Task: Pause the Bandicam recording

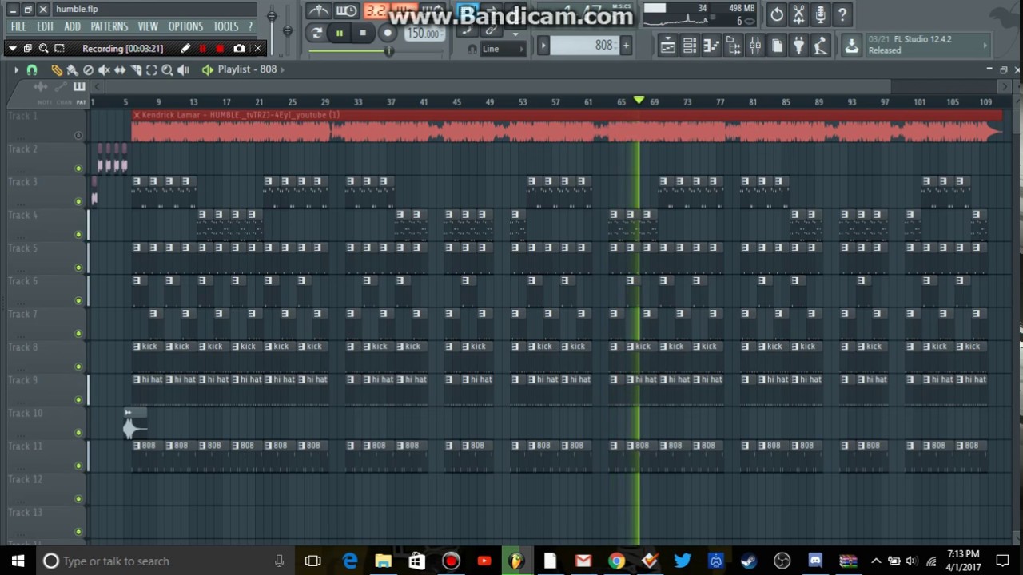Action: [202, 49]
